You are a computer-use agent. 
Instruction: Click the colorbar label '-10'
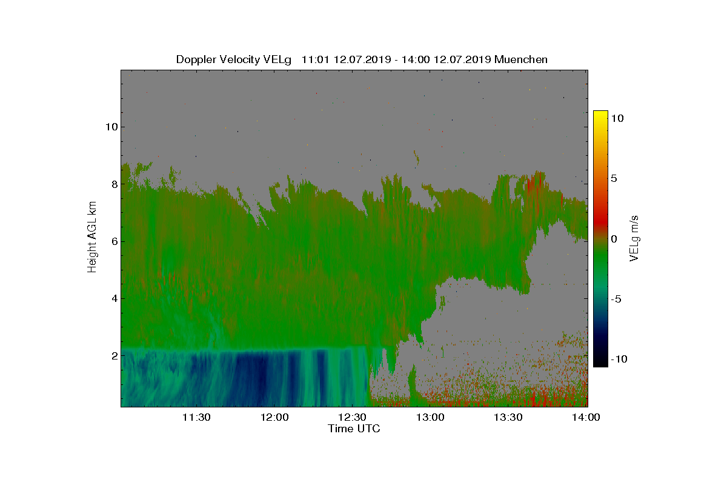[x=619, y=359]
